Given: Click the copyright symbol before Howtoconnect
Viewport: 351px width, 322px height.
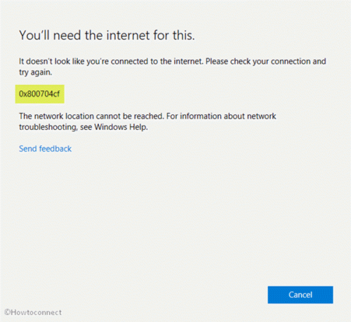Looking at the screenshot, I should [7, 312].
